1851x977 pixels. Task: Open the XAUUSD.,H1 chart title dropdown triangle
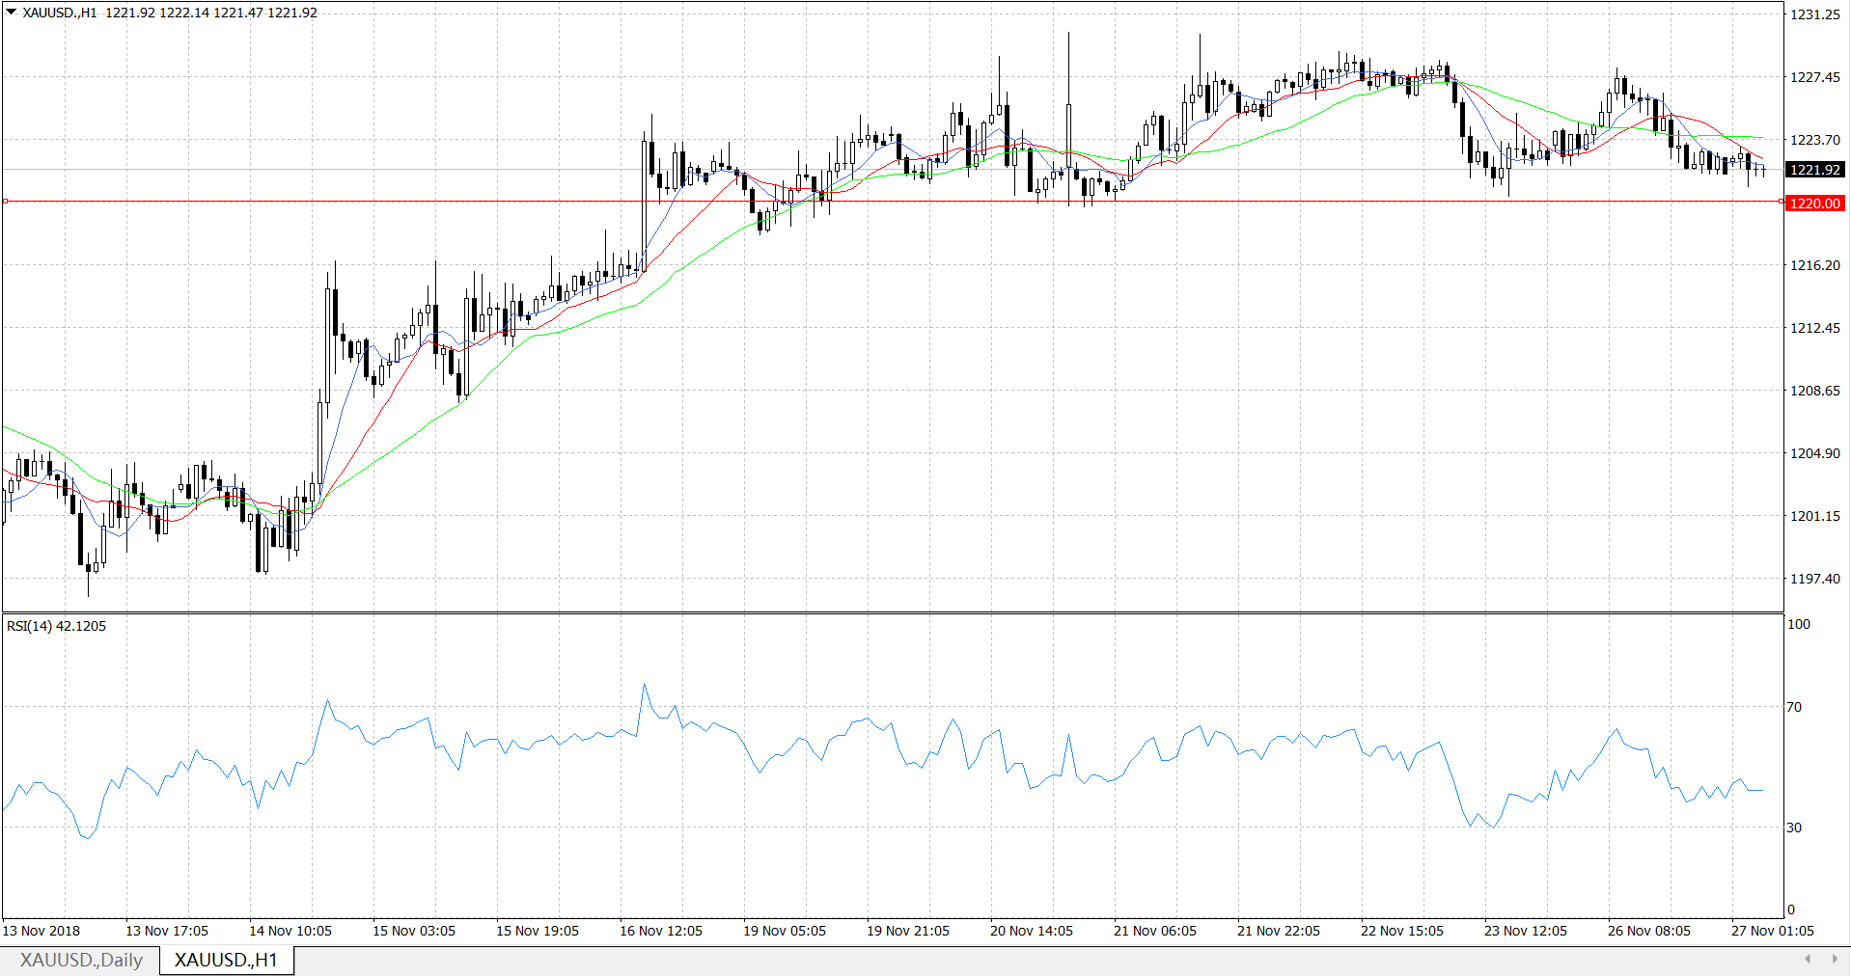click(12, 13)
